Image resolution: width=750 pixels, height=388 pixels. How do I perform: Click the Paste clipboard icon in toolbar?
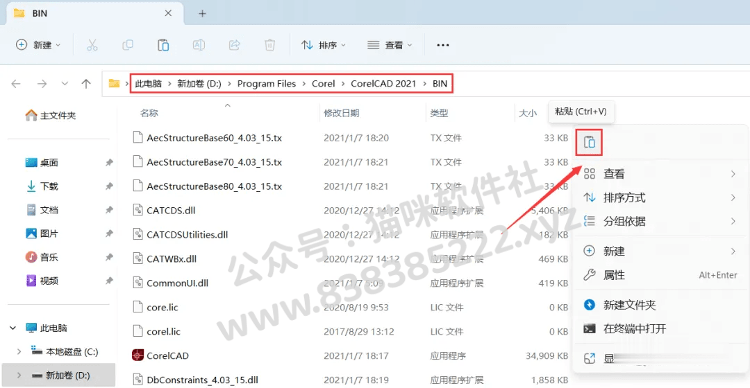coord(163,45)
